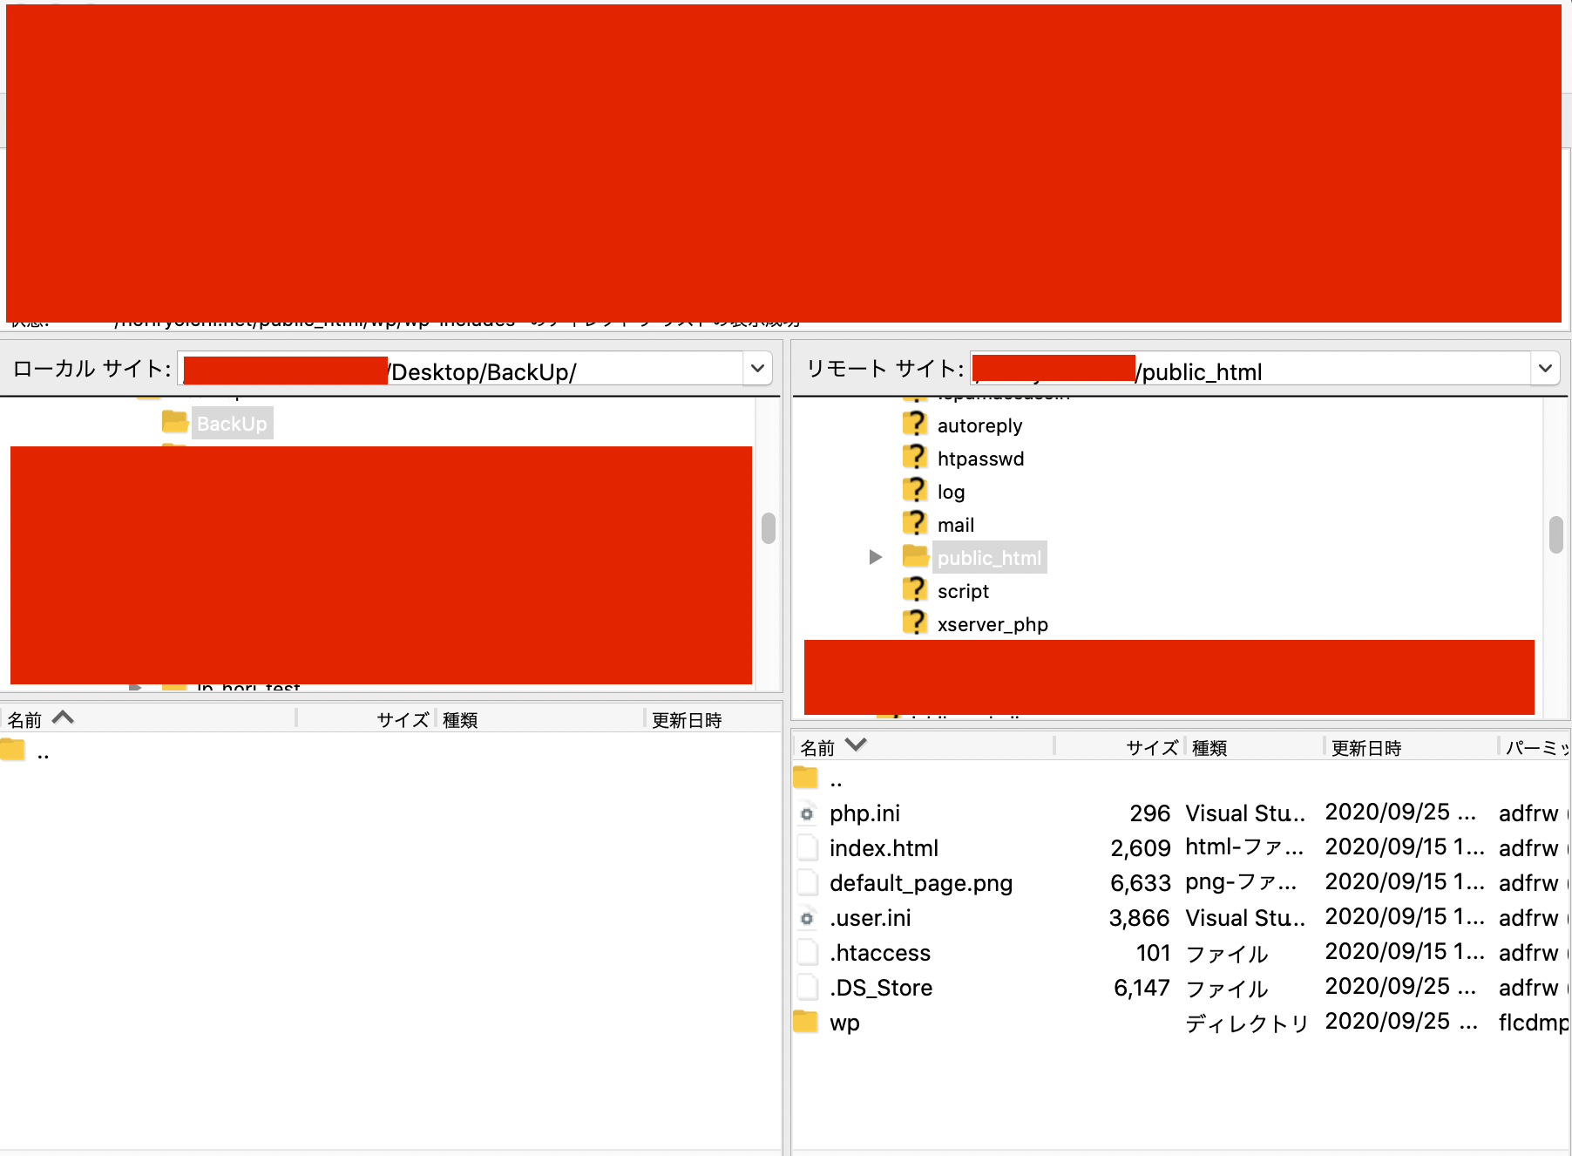Viewport: 1572px width, 1156px height.
Task: Click the 2,609 size of index.html
Action: click(x=1141, y=848)
